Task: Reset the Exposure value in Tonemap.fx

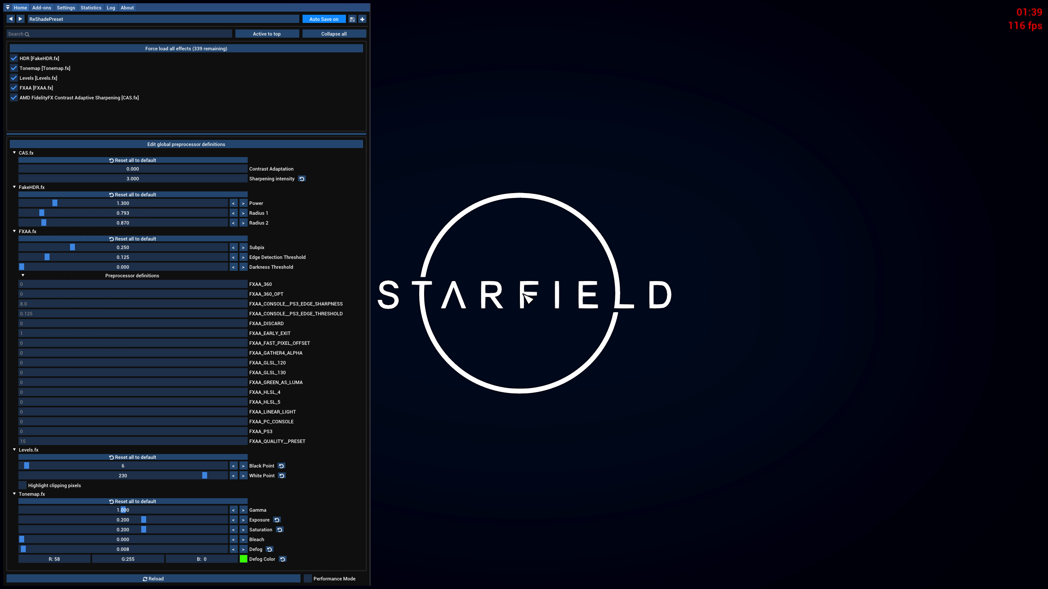Action: pyautogui.click(x=277, y=519)
